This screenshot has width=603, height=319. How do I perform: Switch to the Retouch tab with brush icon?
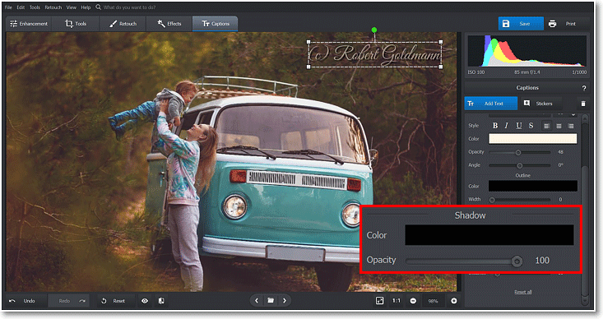click(123, 24)
